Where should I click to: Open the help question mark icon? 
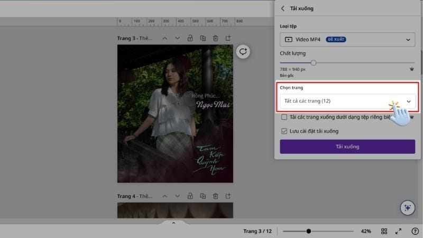(x=415, y=231)
